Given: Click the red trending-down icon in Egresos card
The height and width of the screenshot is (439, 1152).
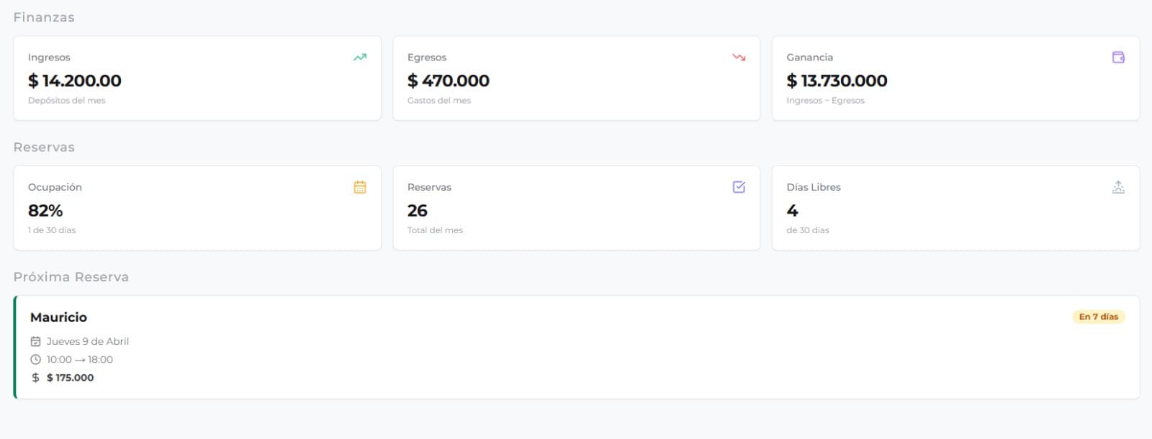Looking at the screenshot, I should 739,58.
